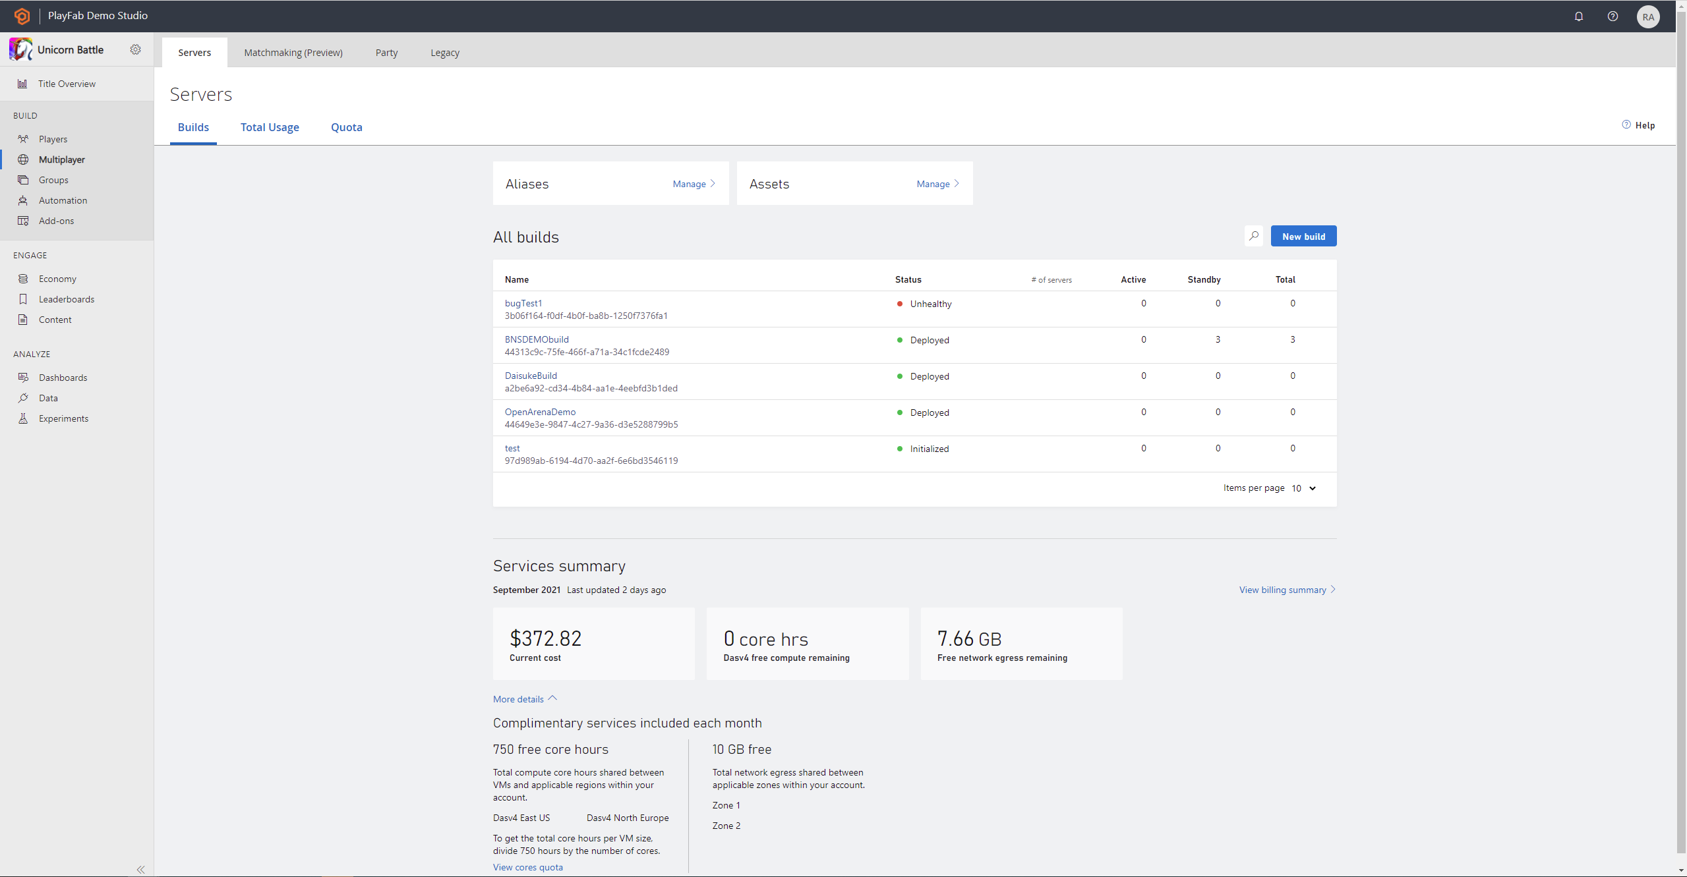Click the Economy engage icon

click(22, 278)
